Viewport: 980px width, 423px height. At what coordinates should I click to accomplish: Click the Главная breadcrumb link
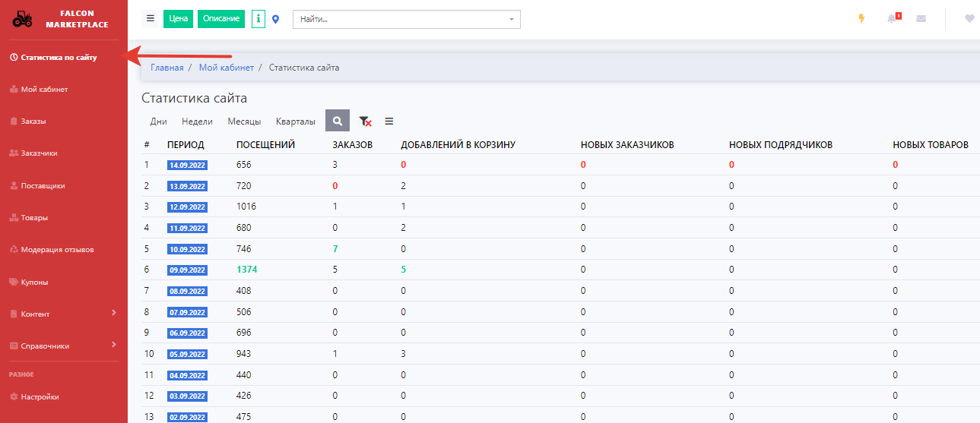tap(167, 68)
